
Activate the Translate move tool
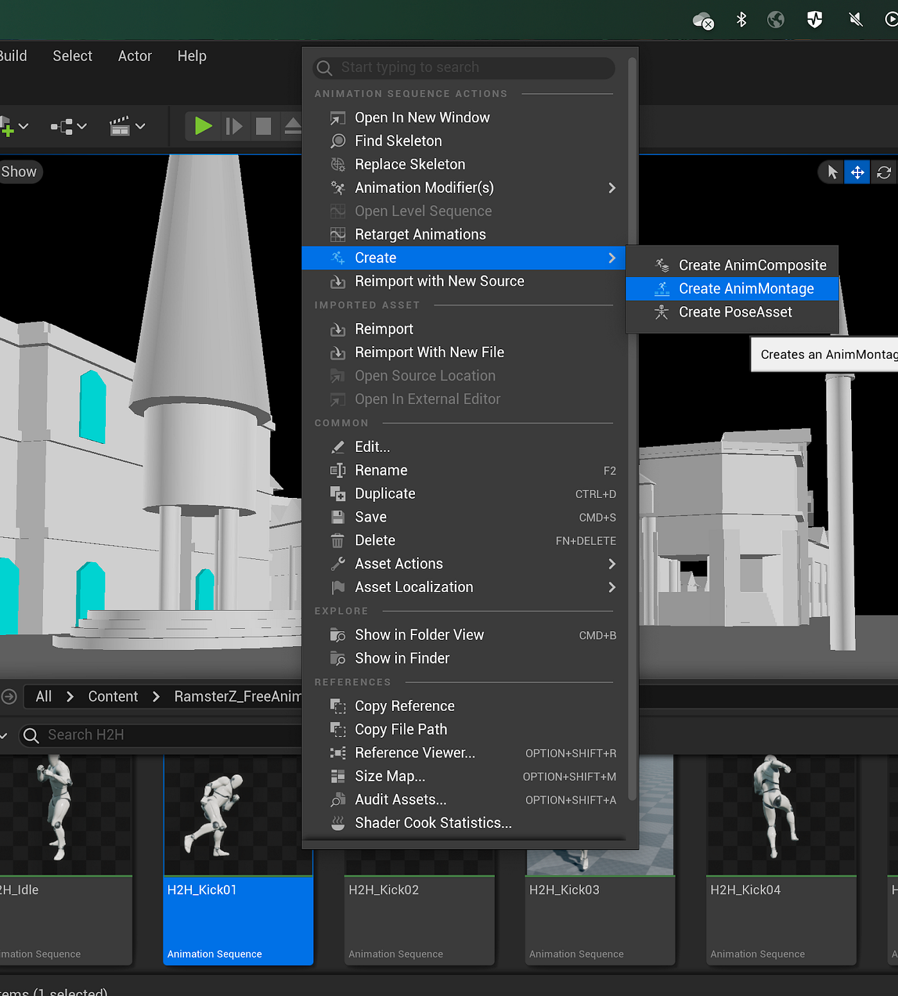(858, 172)
